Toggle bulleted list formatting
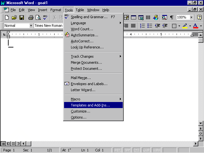The image size is (204, 153). pyautogui.click(x=150, y=25)
